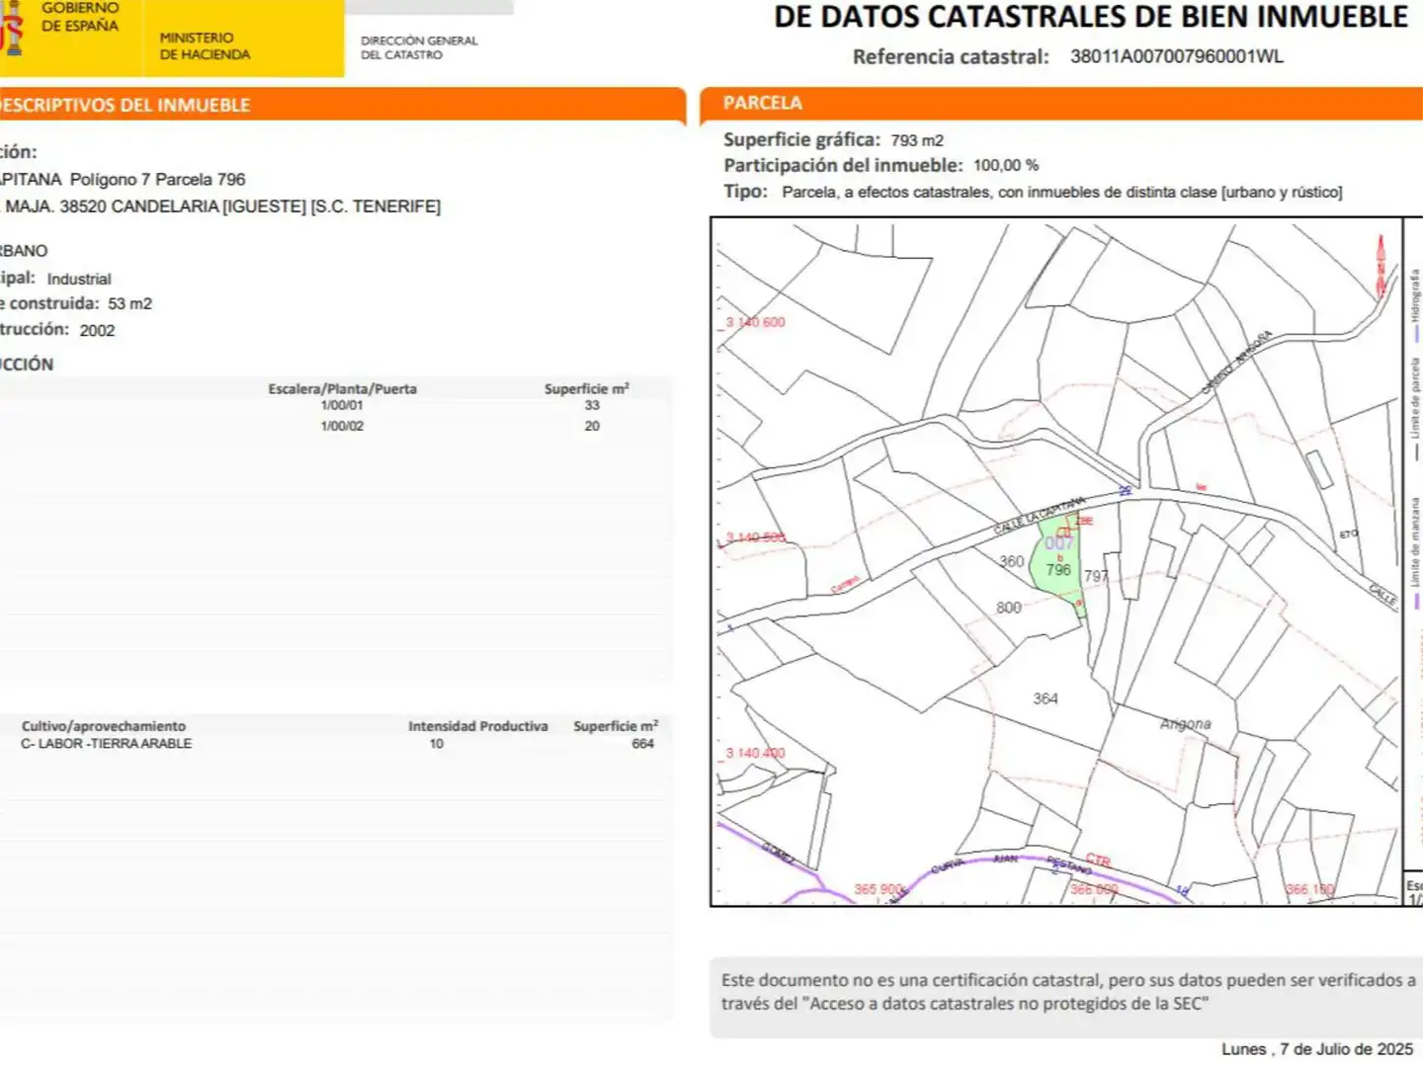This screenshot has width=1423, height=1067.
Task: Click 'Escalera/Planta/Puerta' column header
Action: point(342,388)
